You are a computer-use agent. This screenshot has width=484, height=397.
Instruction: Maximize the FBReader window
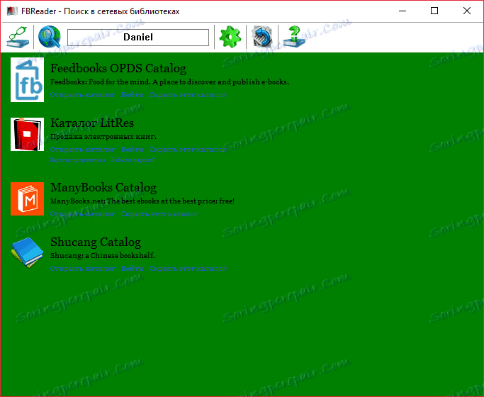(434, 11)
